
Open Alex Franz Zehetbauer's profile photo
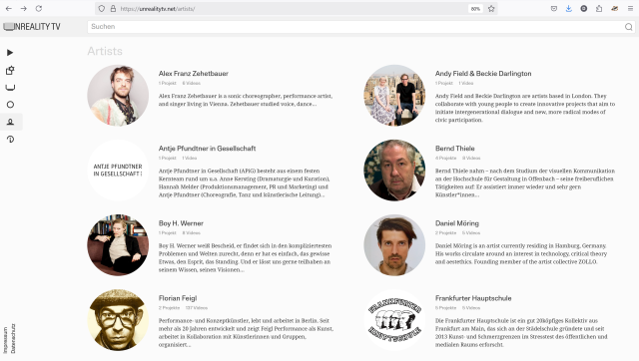[x=118, y=95]
